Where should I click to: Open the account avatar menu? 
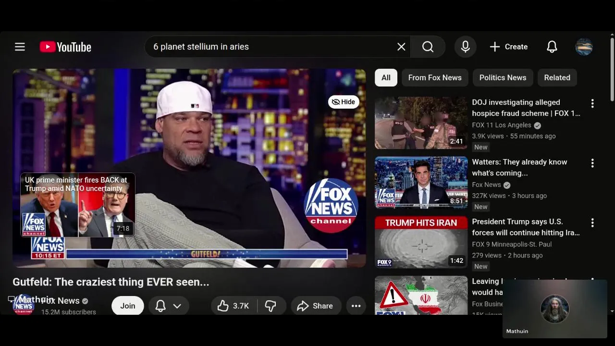[x=584, y=47]
